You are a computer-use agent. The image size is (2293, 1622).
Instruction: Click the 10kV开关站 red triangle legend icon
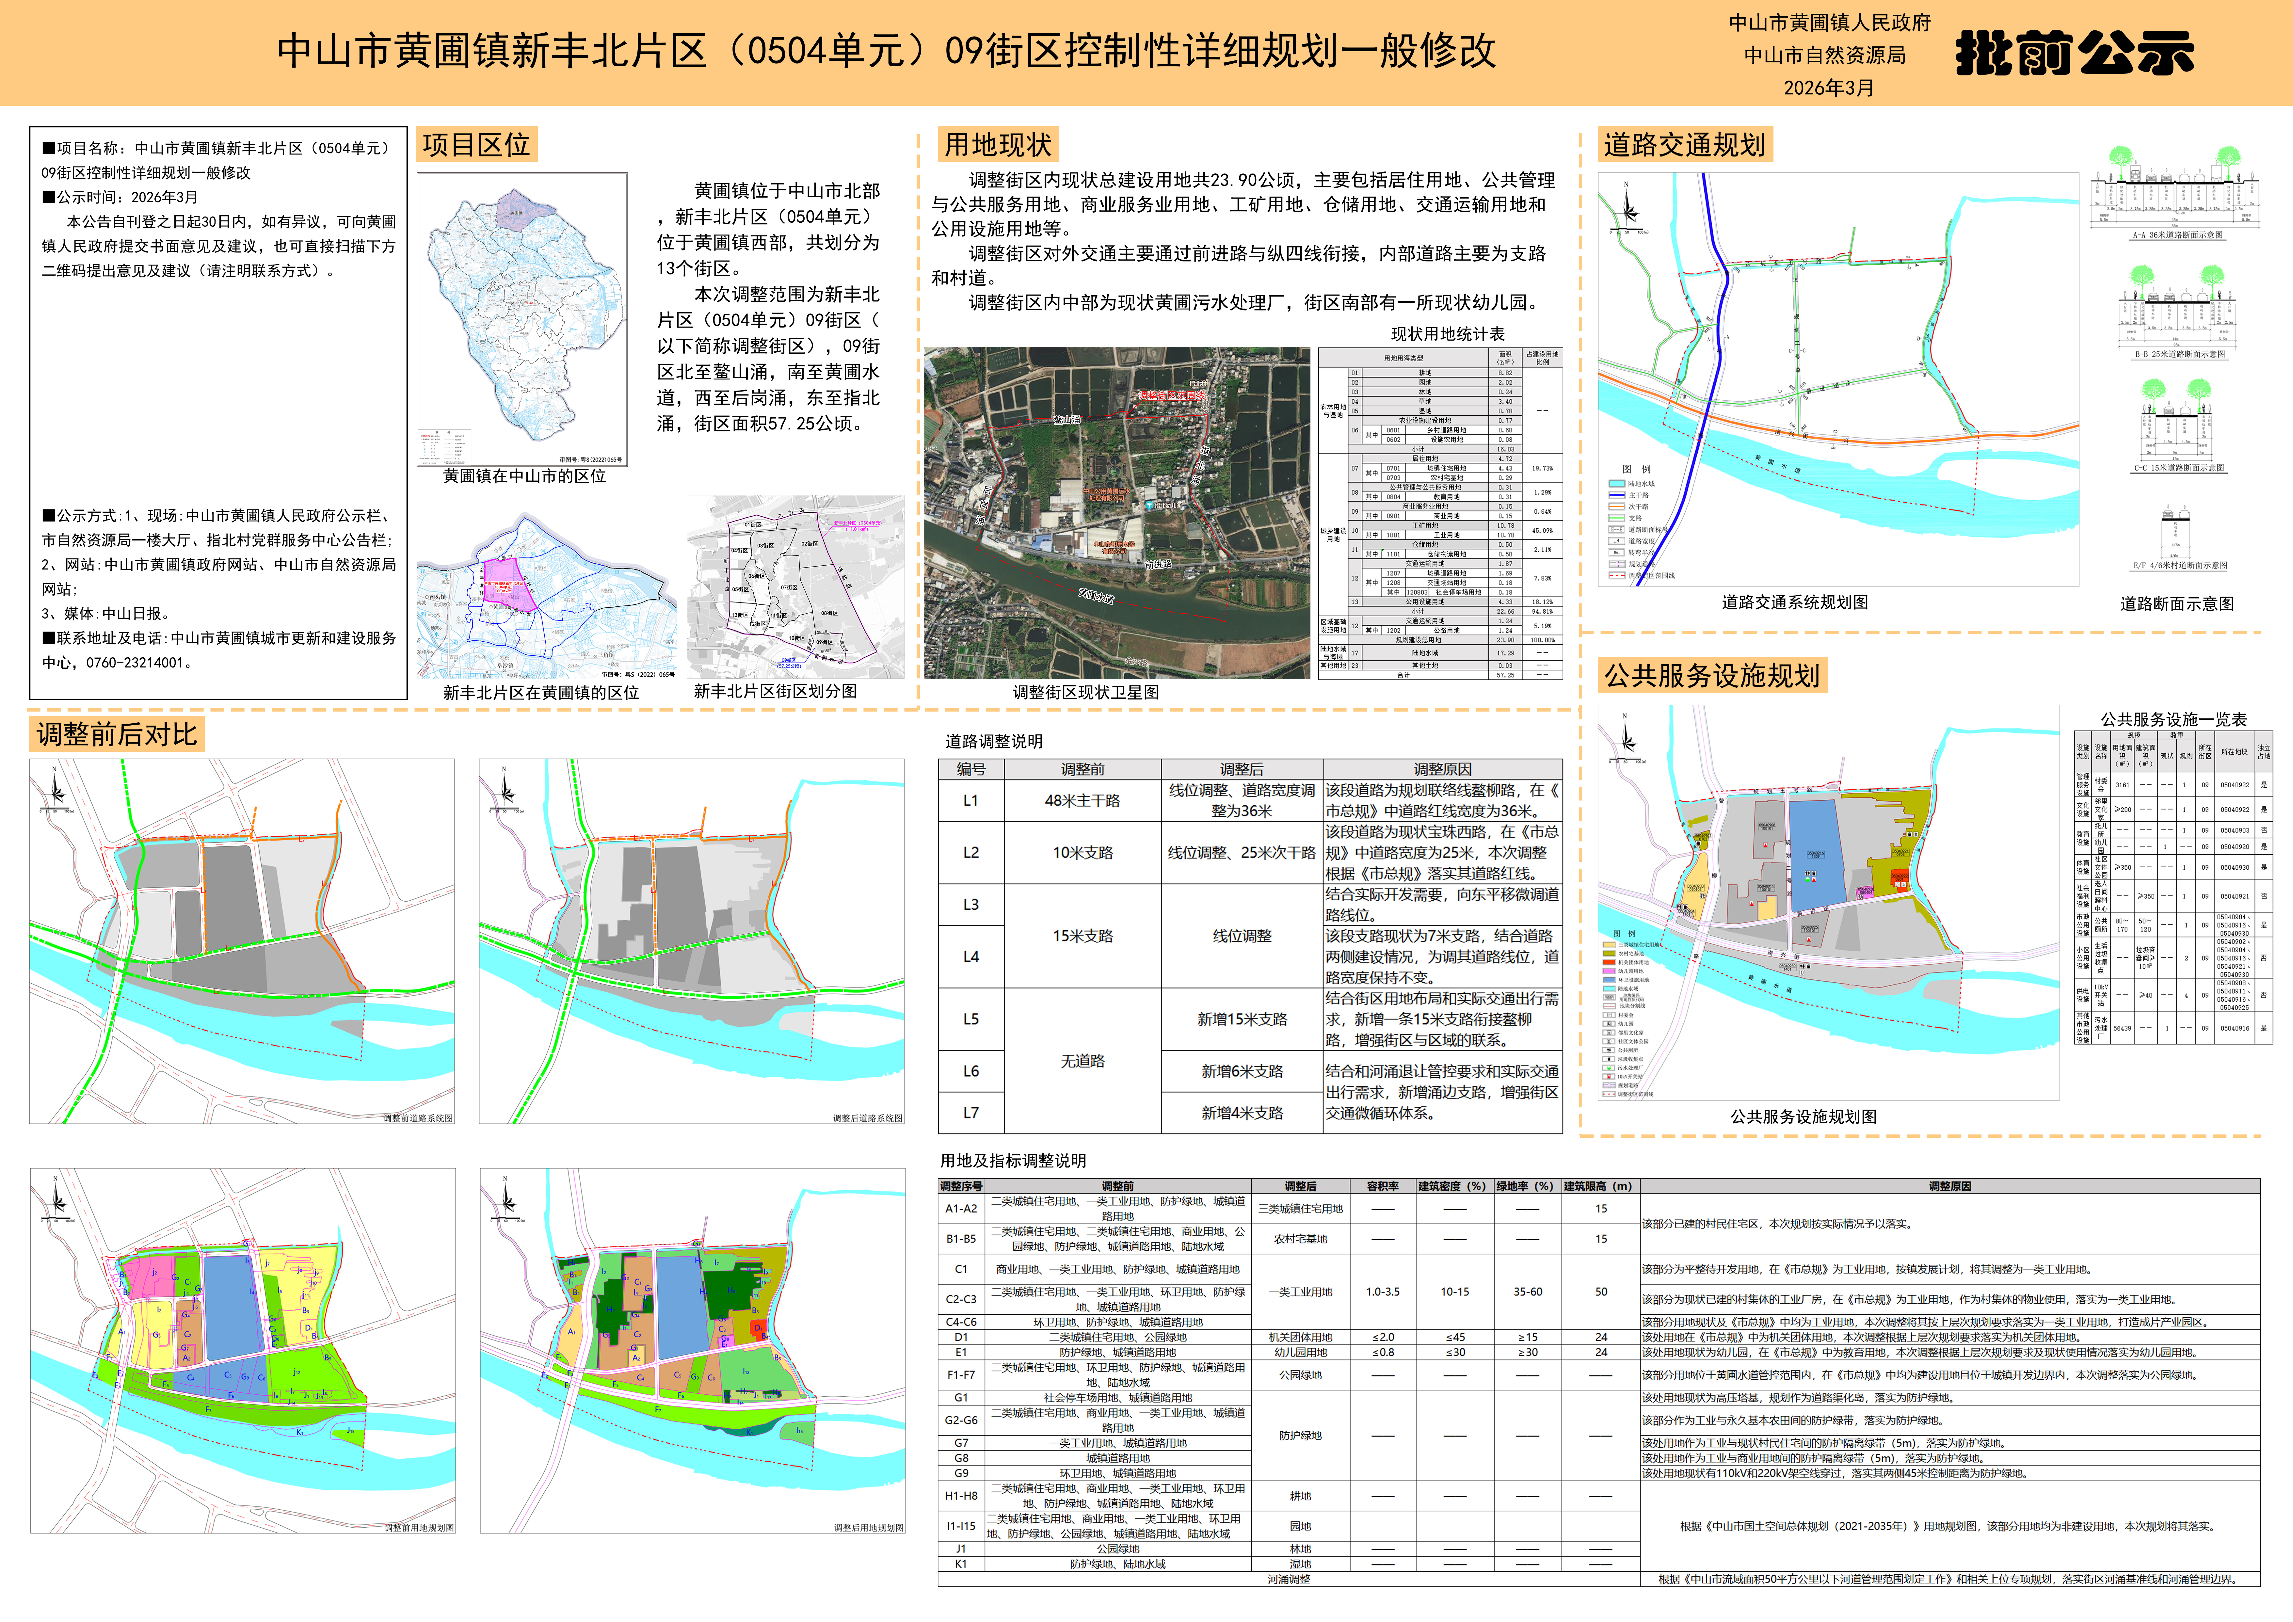point(1609,1077)
